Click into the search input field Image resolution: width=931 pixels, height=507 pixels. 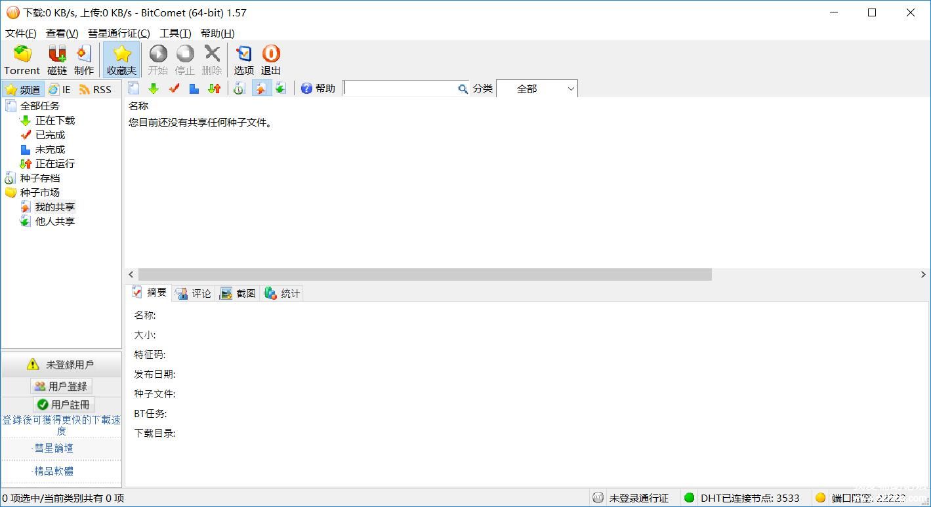(x=400, y=89)
